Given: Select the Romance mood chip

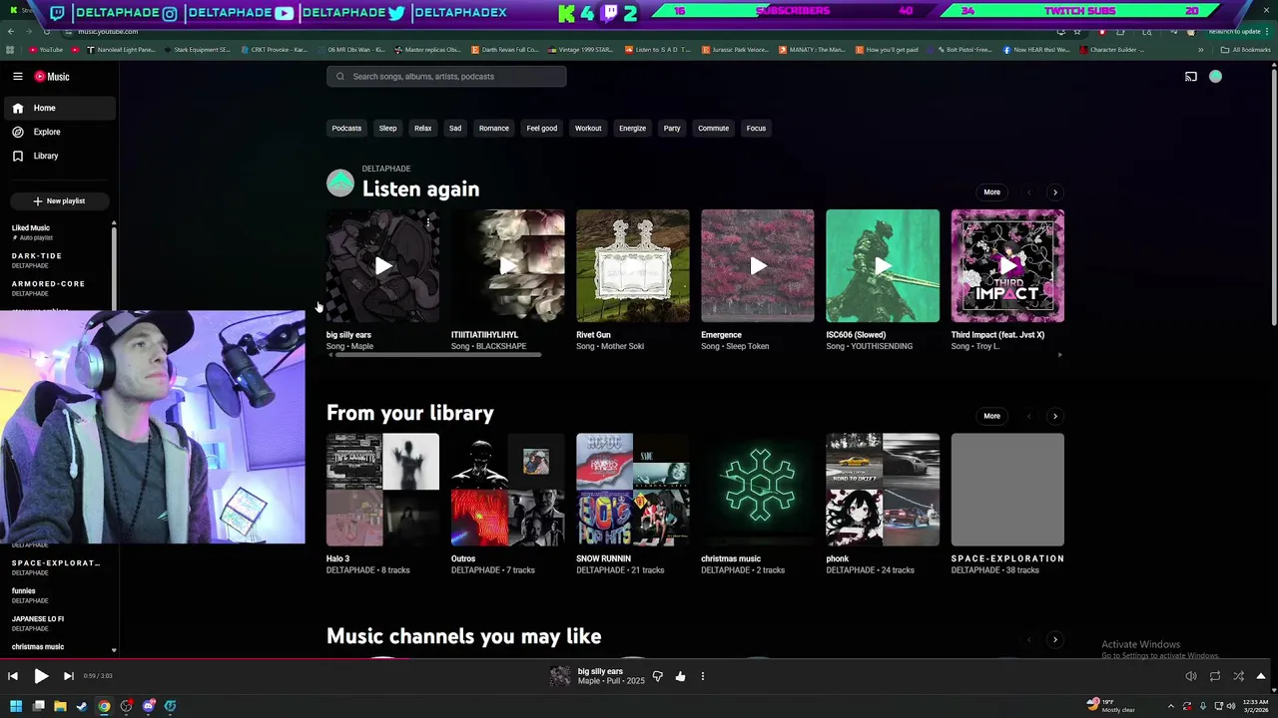Looking at the screenshot, I should coord(493,128).
